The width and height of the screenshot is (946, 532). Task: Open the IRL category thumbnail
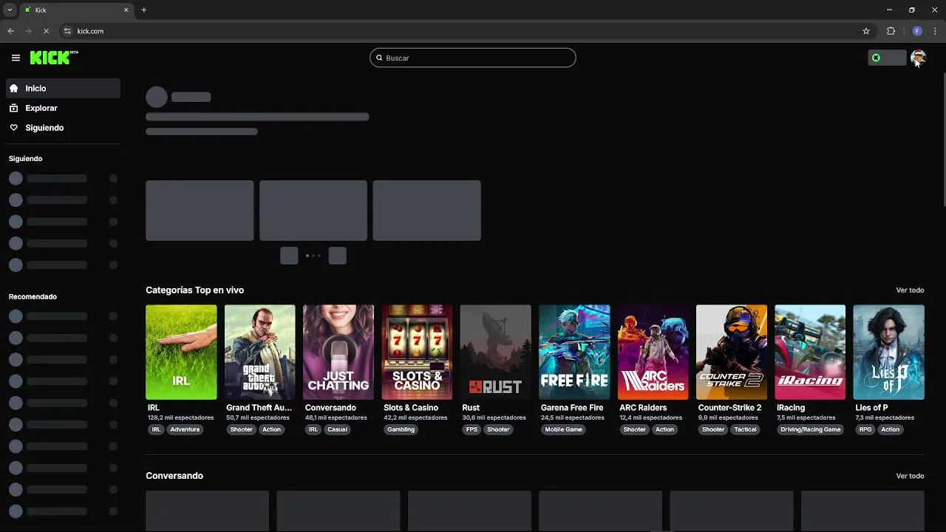181,352
